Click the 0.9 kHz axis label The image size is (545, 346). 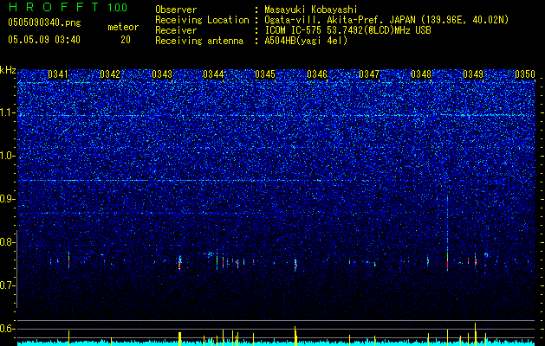tap(8, 199)
